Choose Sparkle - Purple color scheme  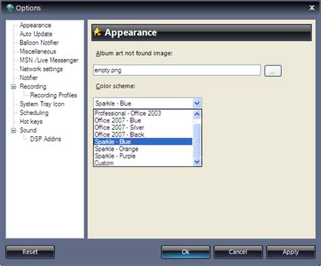[143, 156]
